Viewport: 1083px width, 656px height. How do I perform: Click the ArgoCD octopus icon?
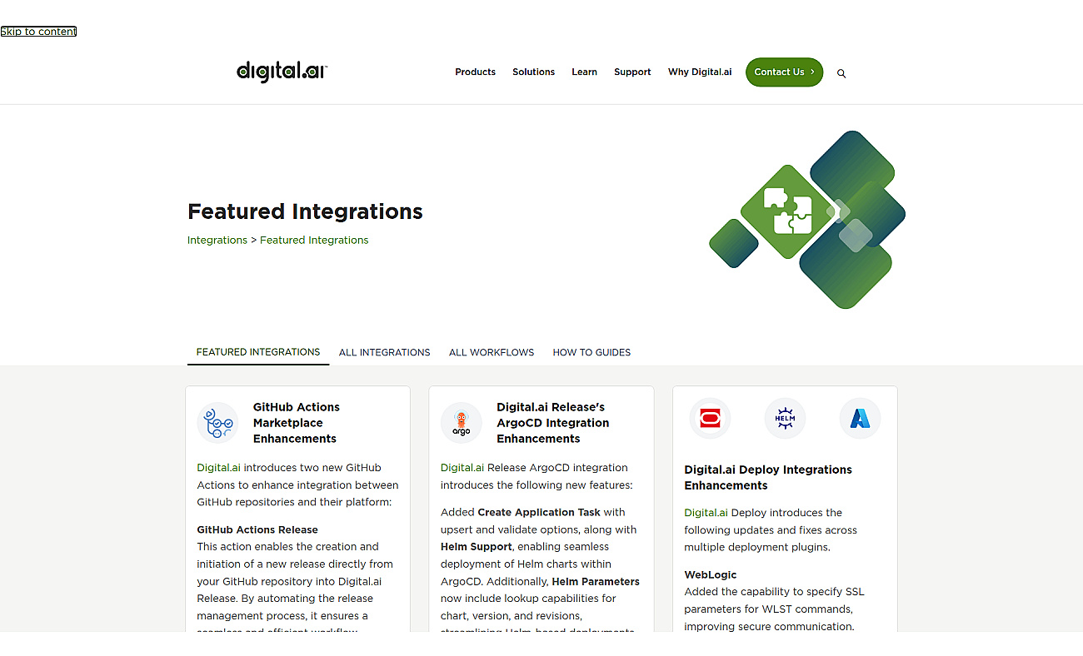tap(462, 423)
